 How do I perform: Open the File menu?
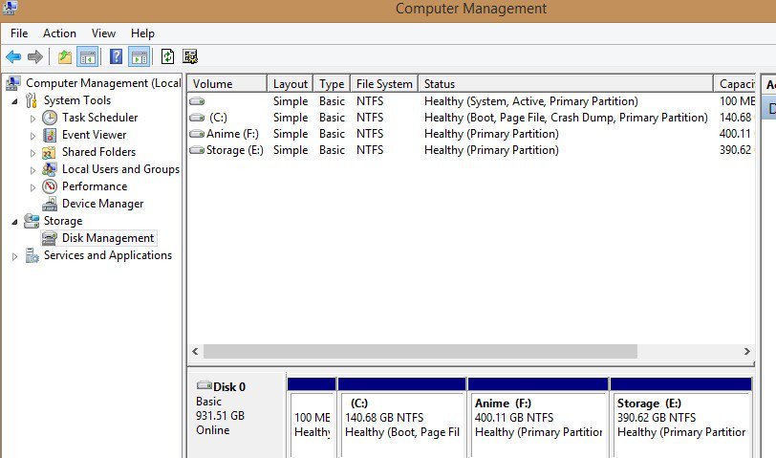19,33
